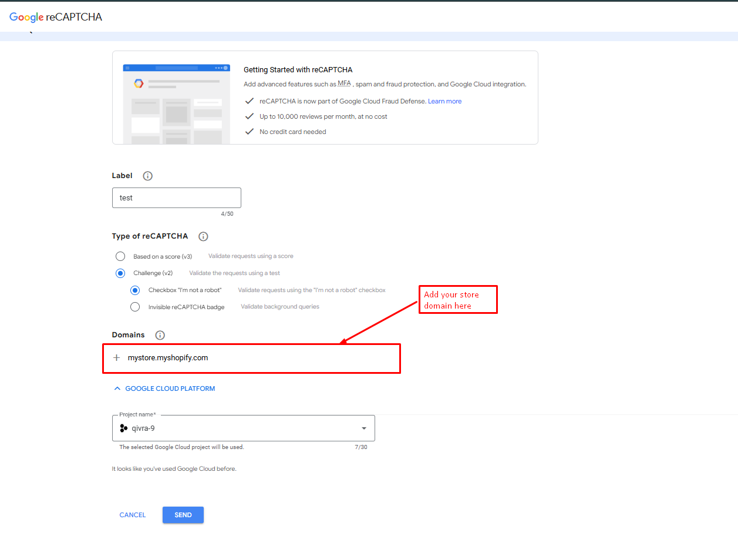Focus the Label text field containing test
Image resolution: width=738 pixels, height=556 pixels.
(177, 198)
